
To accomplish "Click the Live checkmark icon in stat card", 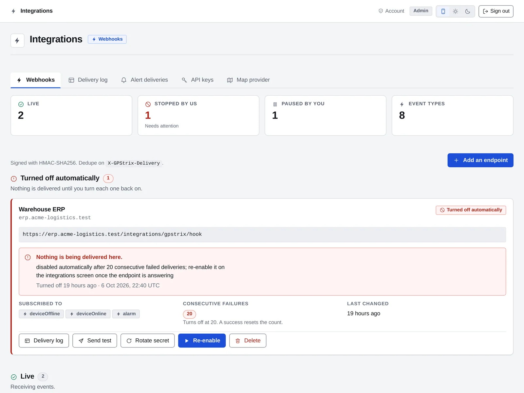I will [x=21, y=104].
